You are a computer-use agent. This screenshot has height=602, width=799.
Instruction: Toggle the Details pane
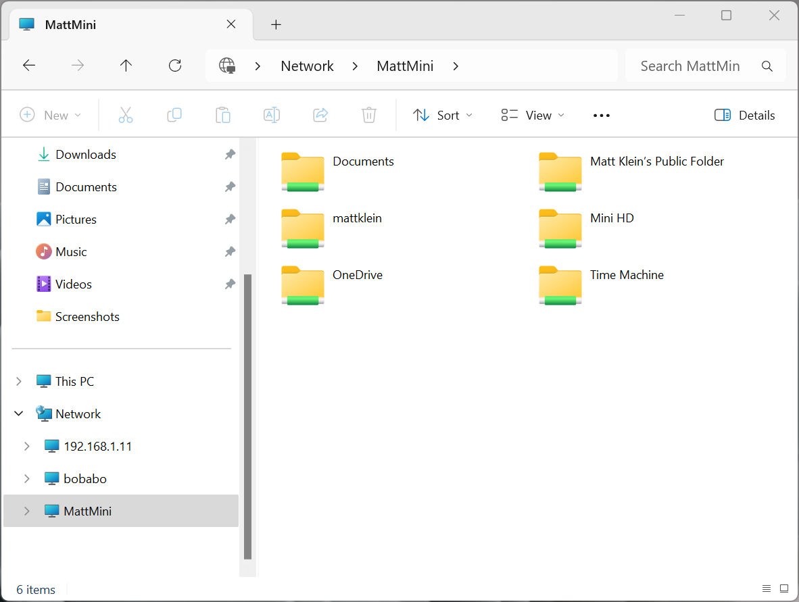pyautogui.click(x=745, y=115)
